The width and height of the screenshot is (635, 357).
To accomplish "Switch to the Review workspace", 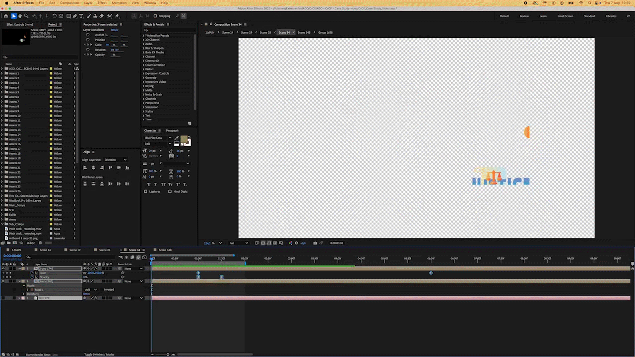I will pos(524,16).
